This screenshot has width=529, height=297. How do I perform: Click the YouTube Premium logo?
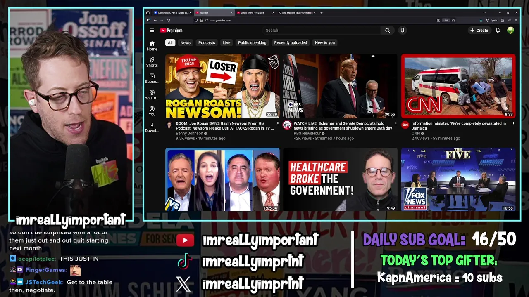tap(171, 31)
